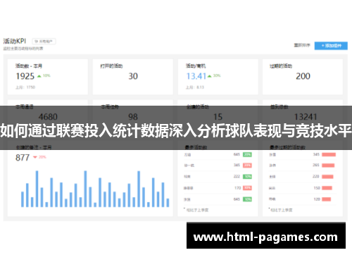Click the 上月: 8.13 text
Viewport: 352px width, 255px height.
point(195,87)
